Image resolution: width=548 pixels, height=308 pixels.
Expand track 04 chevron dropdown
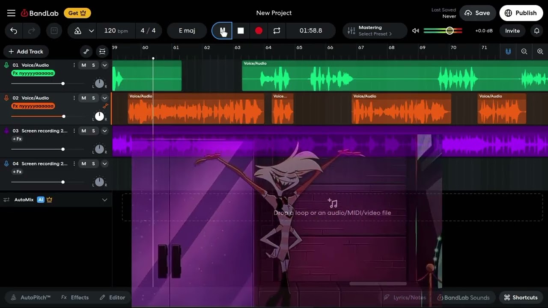click(104, 164)
